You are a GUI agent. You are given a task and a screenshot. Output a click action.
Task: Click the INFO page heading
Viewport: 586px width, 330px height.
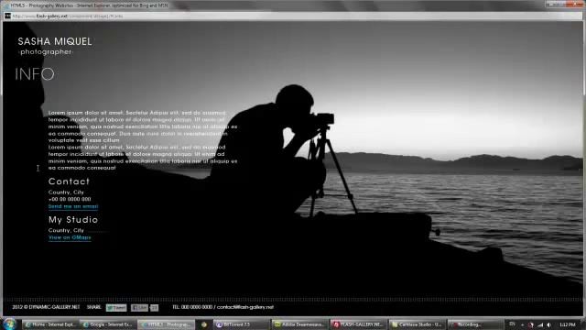point(35,74)
